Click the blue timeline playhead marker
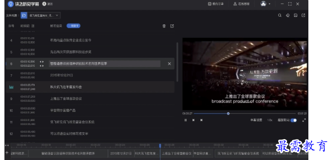Screen dimensions: 331x160 pos(160,146)
